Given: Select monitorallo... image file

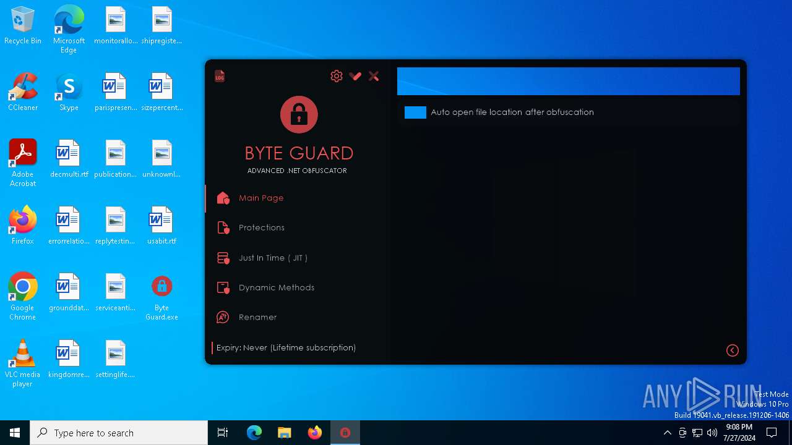Looking at the screenshot, I should tap(116, 27).
